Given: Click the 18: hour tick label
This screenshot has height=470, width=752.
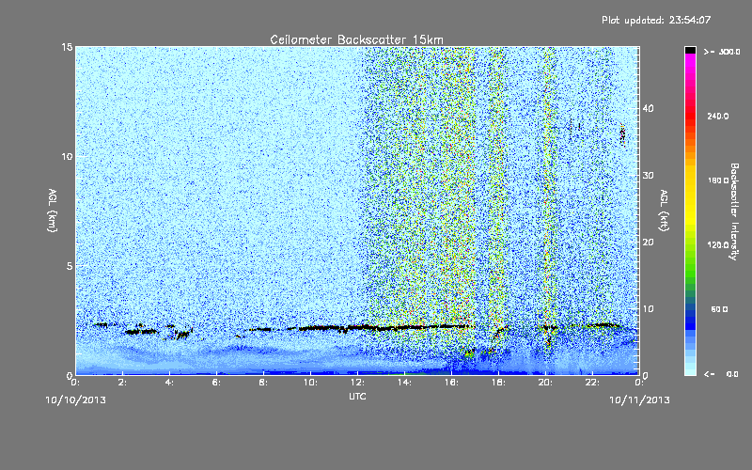Looking at the screenshot, I should [x=498, y=383].
